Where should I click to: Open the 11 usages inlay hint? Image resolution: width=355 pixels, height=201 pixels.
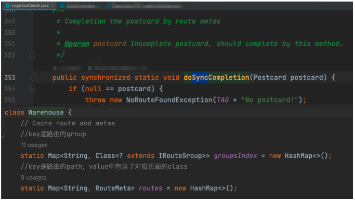click(34, 145)
